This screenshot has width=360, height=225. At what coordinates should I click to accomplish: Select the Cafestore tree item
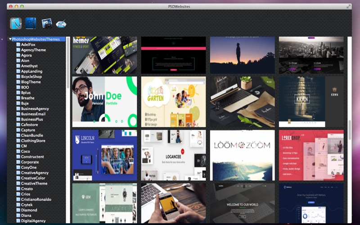pos(29,125)
